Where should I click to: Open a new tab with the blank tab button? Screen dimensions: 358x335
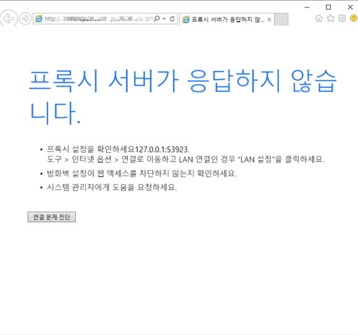[x=281, y=20]
